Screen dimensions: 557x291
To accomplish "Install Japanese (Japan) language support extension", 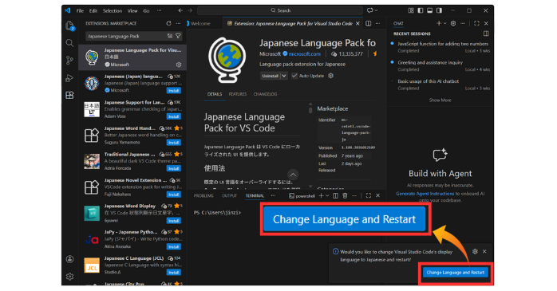I will click(174, 91).
